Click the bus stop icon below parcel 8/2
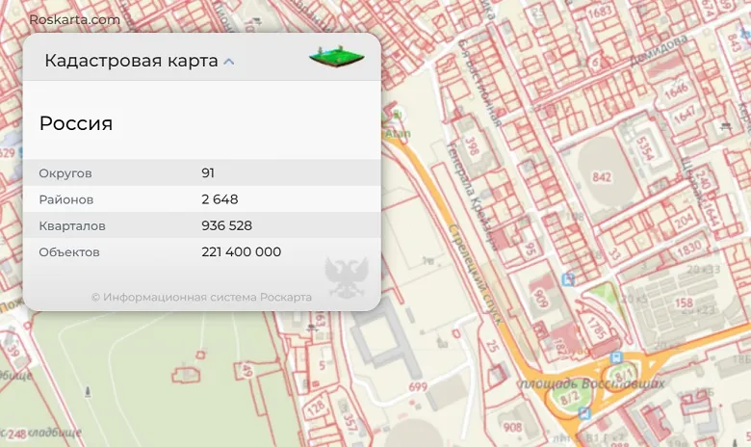 pyautogui.click(x=584, y=413)
